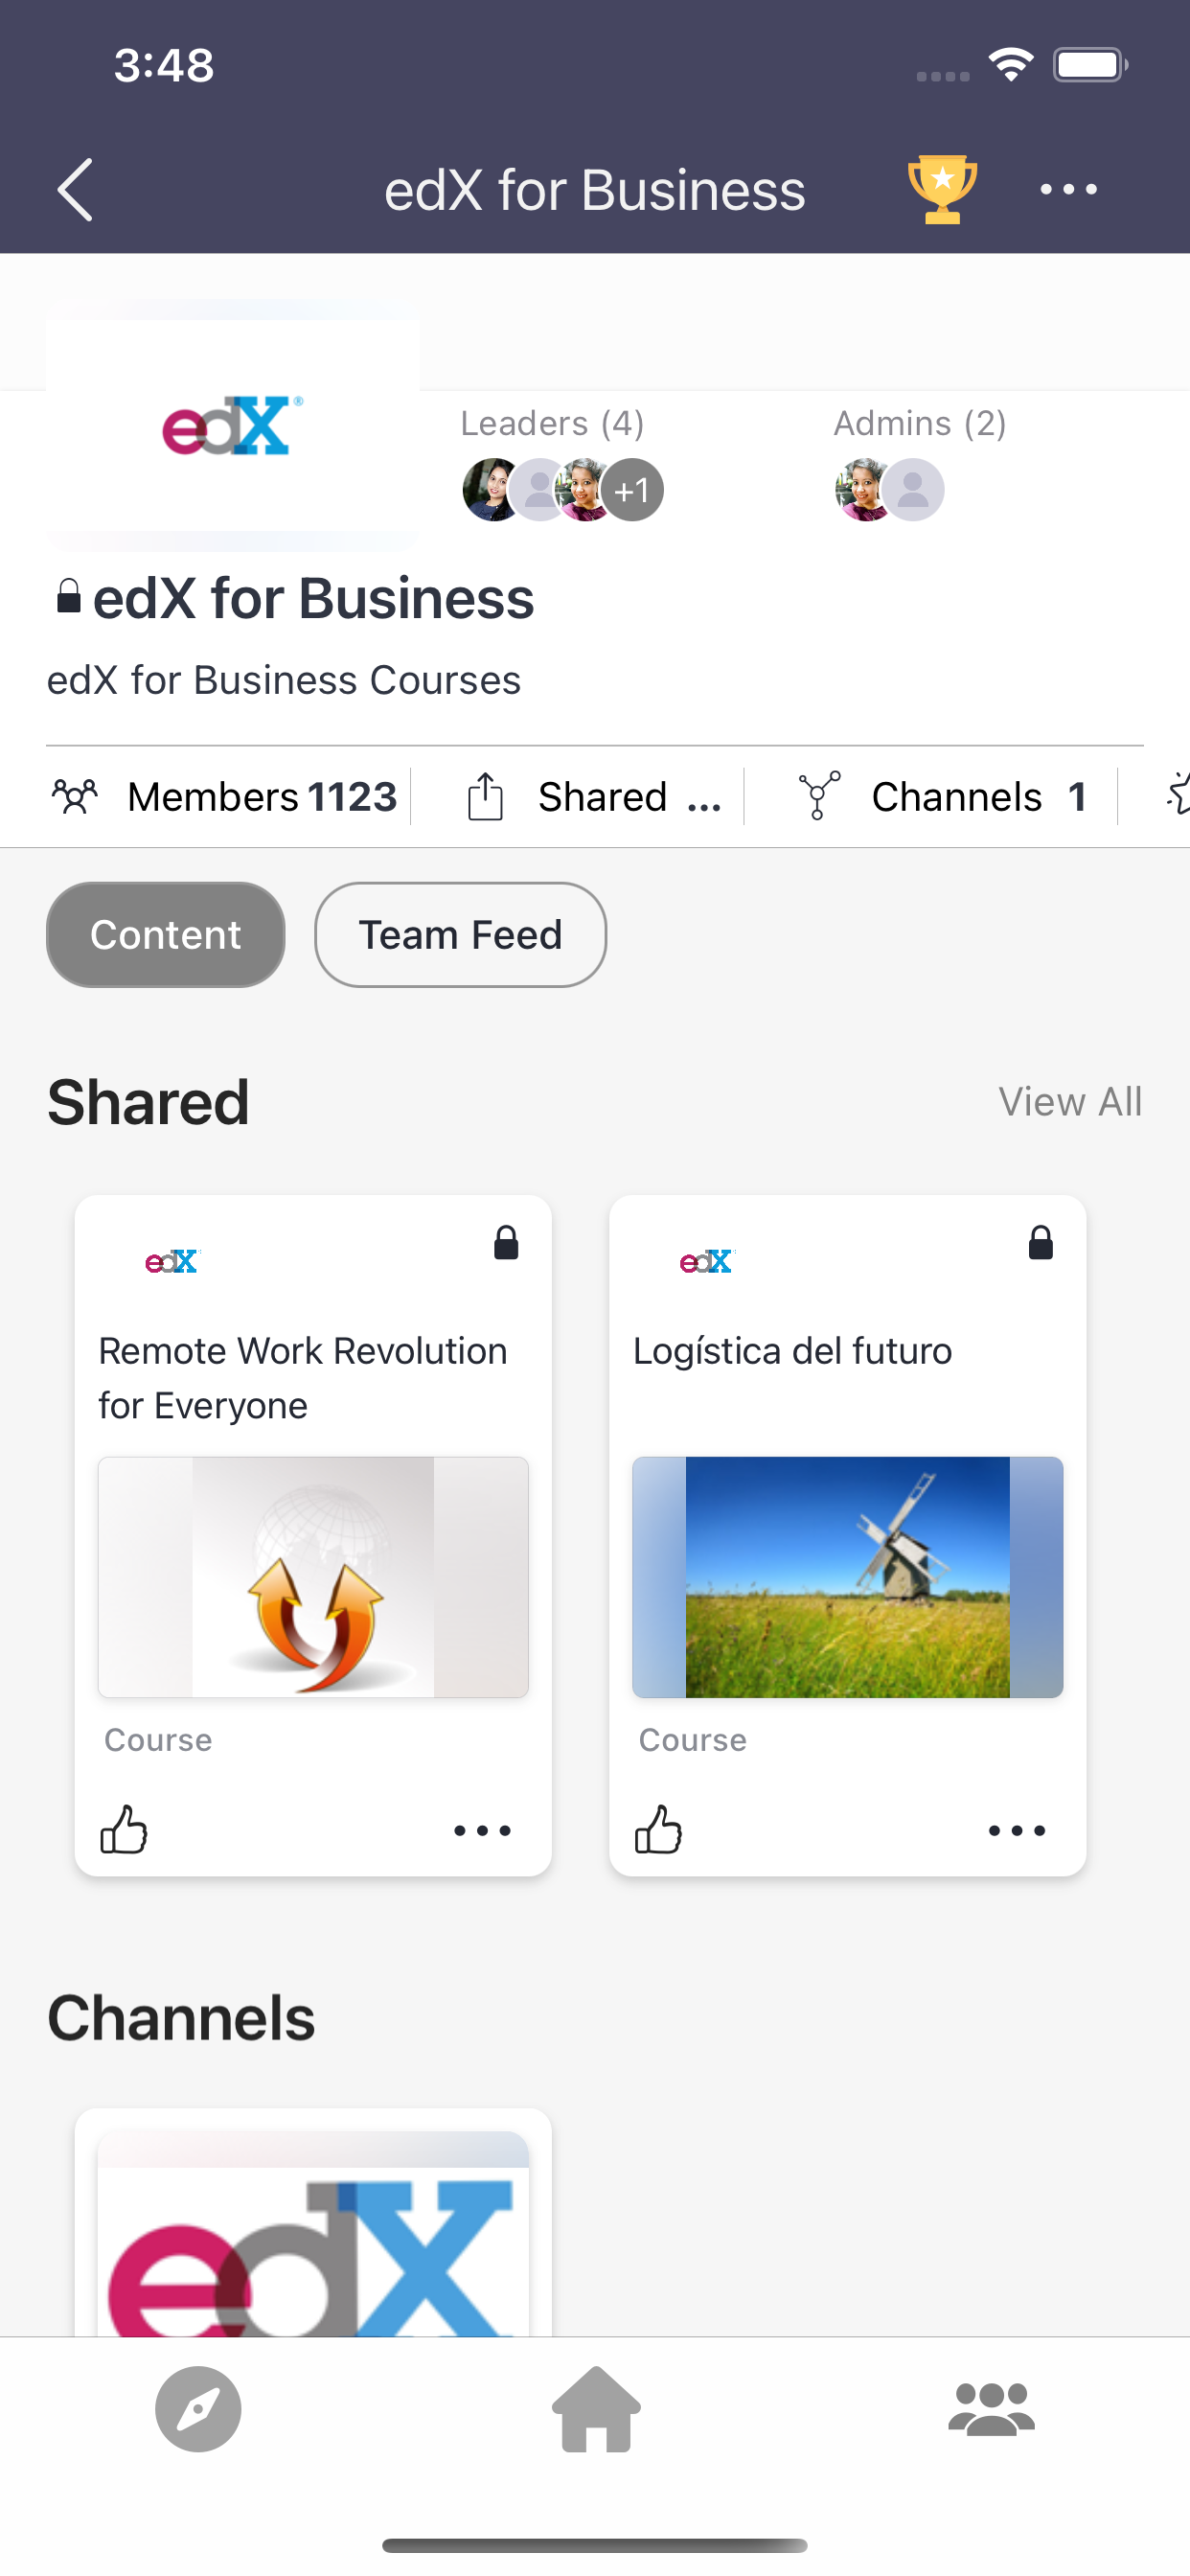Open more options for Logística del futuro
The image size is (1190, 2576).
click(1017, 1830)
